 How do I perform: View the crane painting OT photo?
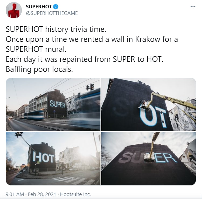click(x=148, y=104)
